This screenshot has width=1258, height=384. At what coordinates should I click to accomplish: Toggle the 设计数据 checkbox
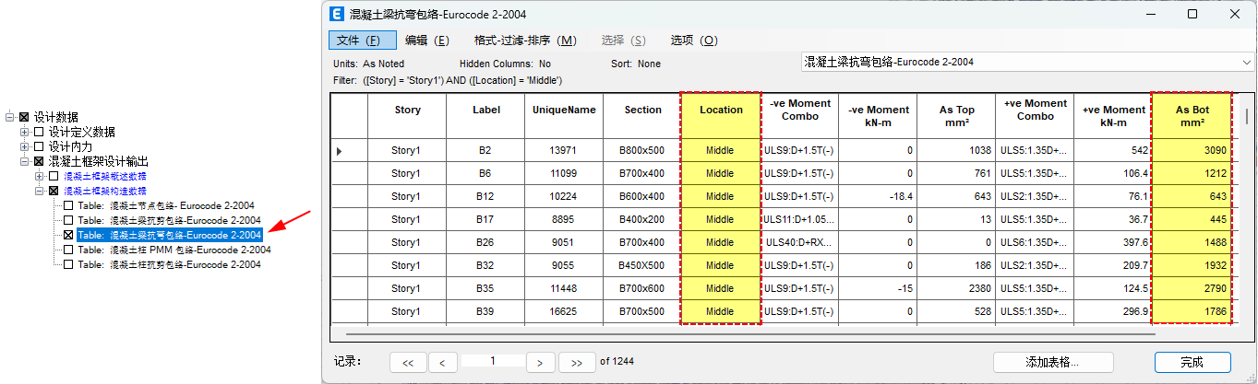24,117
